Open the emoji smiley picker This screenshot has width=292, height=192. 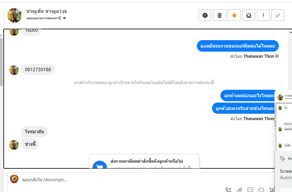click(261, 190)
